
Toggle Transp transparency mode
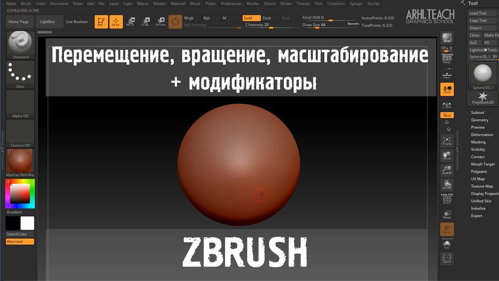447,214
